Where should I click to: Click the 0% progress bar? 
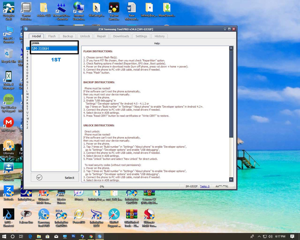102,186
